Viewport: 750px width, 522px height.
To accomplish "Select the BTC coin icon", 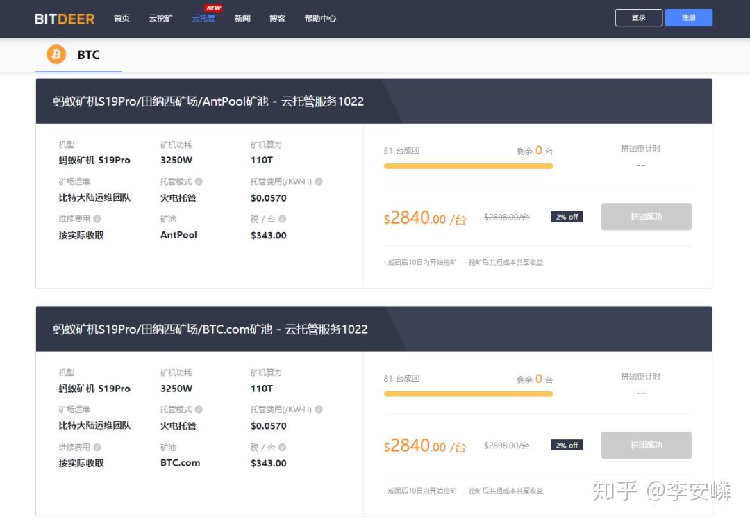I will coord(56,54).
